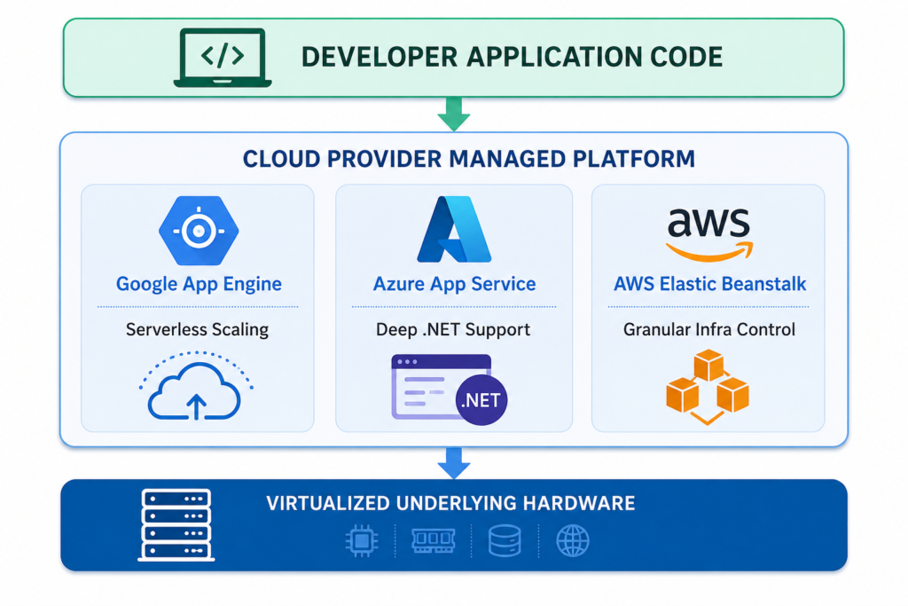Click the laptop code icon
This screenshot has height=606, width=908.
click(x=223, y=58)
